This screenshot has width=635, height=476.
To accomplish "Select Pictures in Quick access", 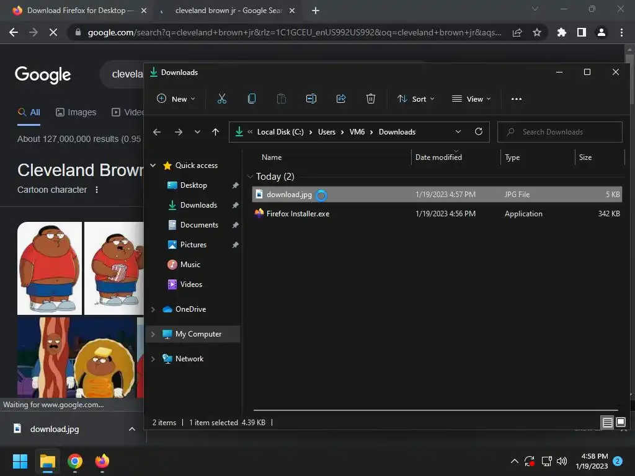I will (x=193, y=244).
